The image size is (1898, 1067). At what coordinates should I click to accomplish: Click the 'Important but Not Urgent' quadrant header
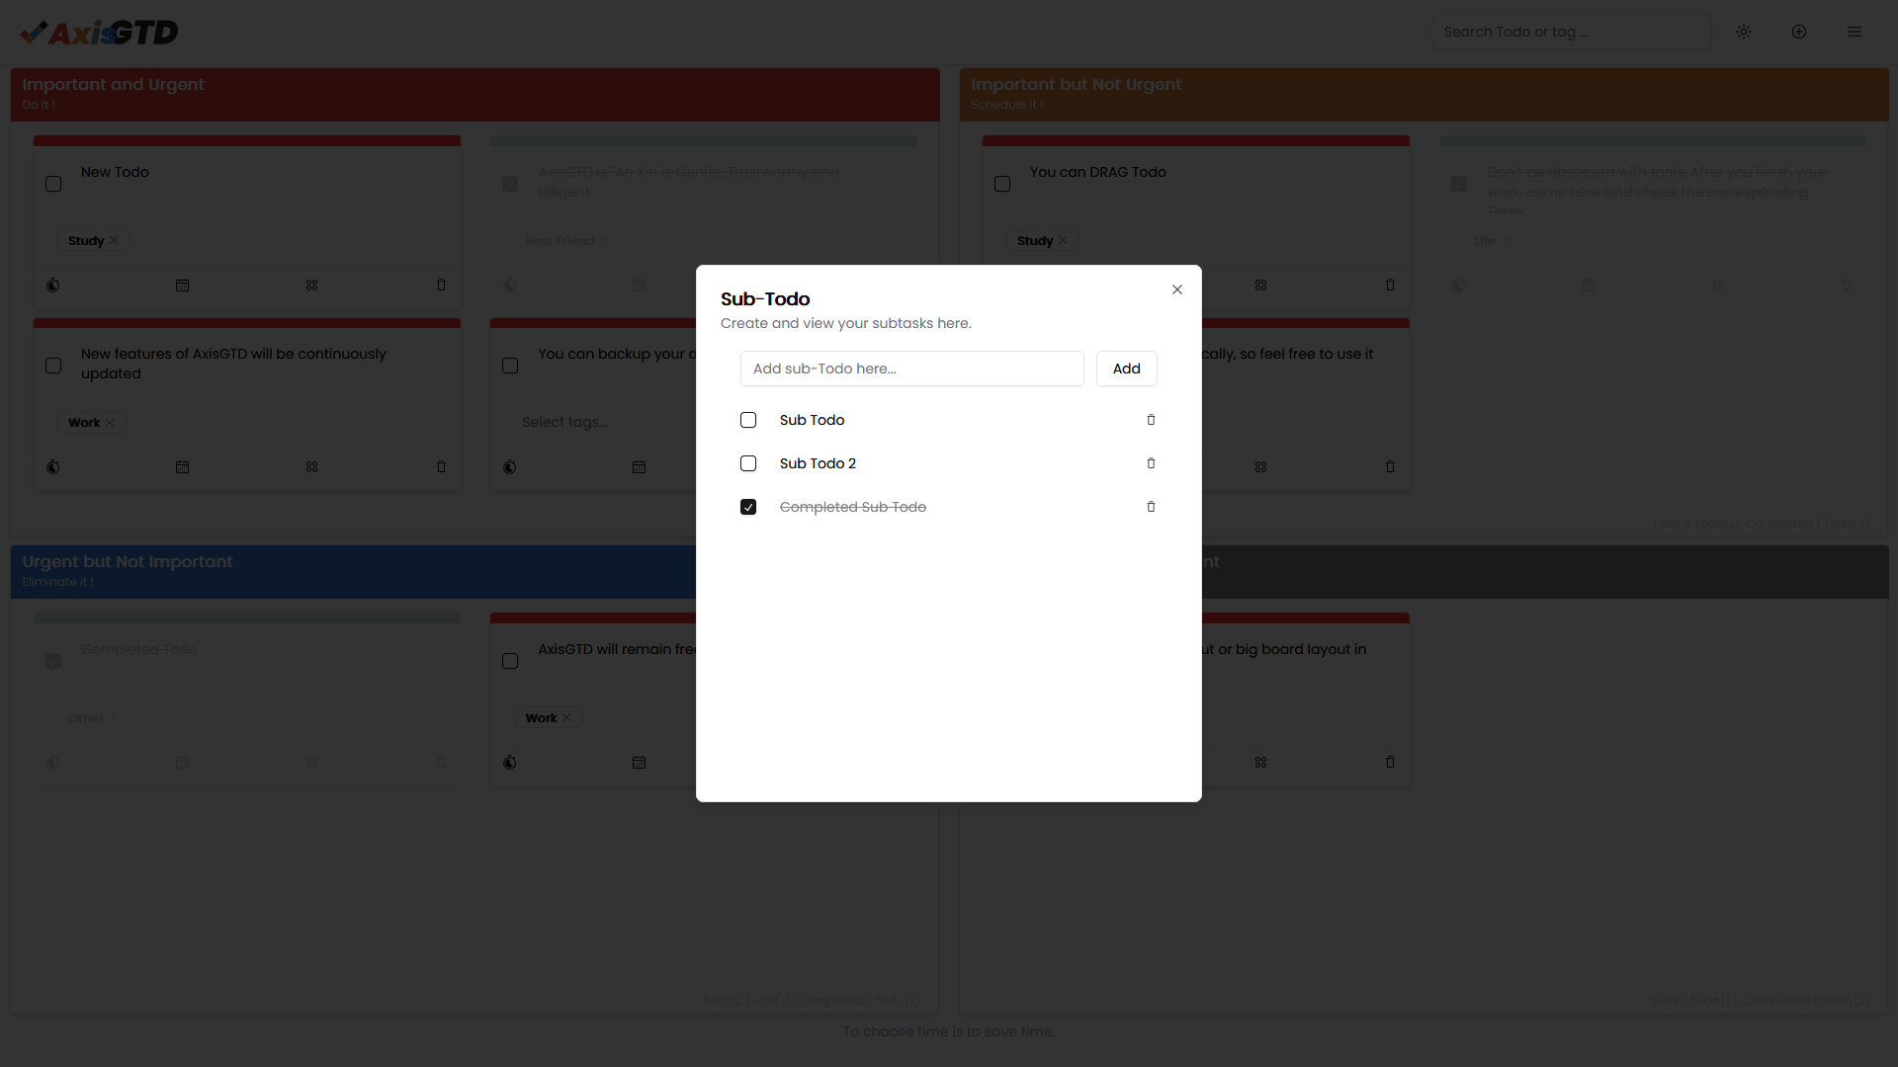1423,94
